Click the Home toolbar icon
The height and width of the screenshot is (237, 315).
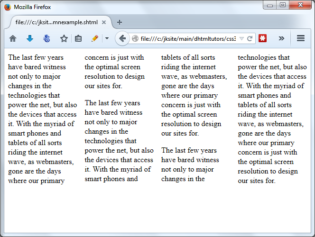[13, 38]
